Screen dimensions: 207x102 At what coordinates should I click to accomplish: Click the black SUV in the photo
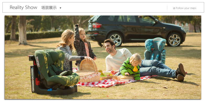136,31
